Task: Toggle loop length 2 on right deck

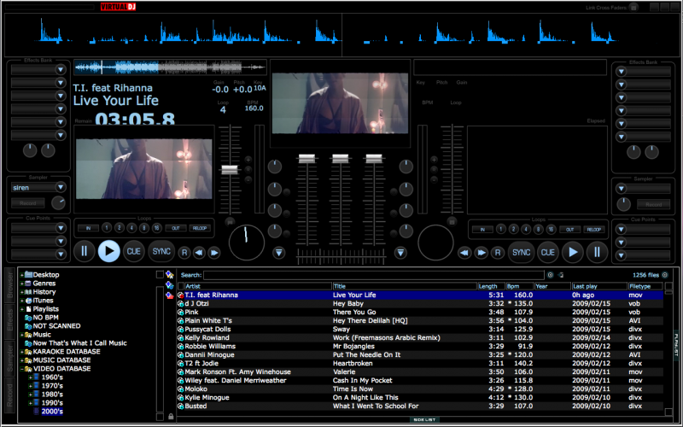Action: click(514, 229)
